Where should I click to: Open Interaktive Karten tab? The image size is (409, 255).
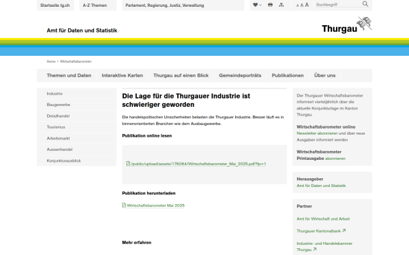coord(122,75)
